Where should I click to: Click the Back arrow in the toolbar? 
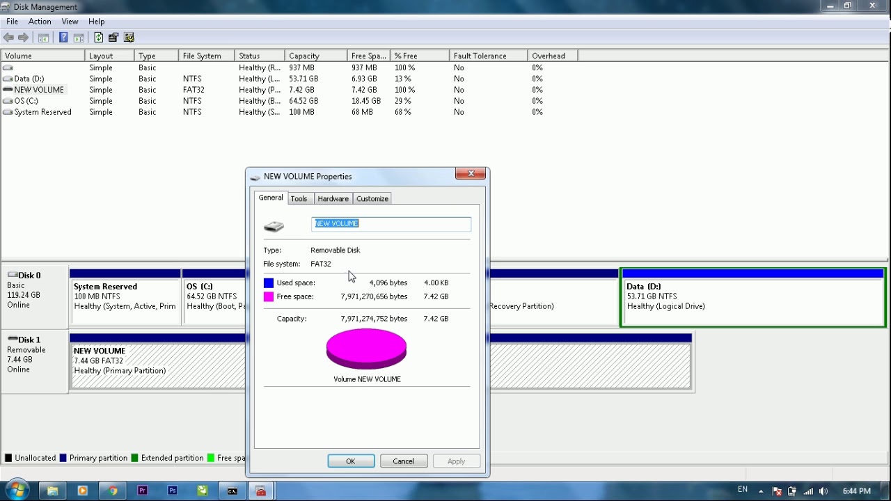point(8,38)
